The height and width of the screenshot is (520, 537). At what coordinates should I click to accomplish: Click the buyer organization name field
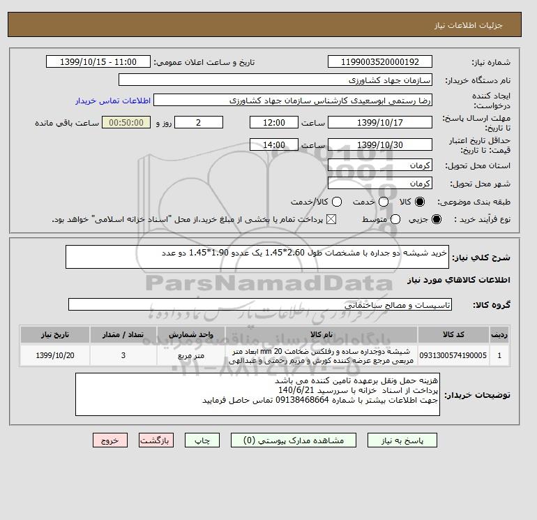275,80
